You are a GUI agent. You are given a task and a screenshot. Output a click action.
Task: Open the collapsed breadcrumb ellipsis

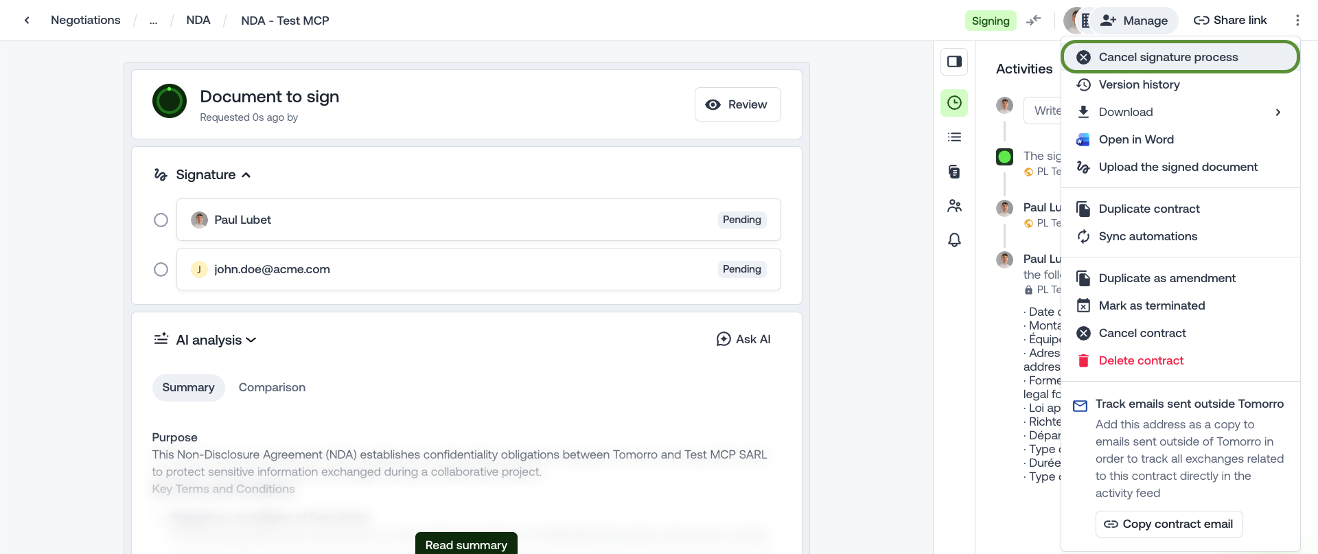(153, 21)
